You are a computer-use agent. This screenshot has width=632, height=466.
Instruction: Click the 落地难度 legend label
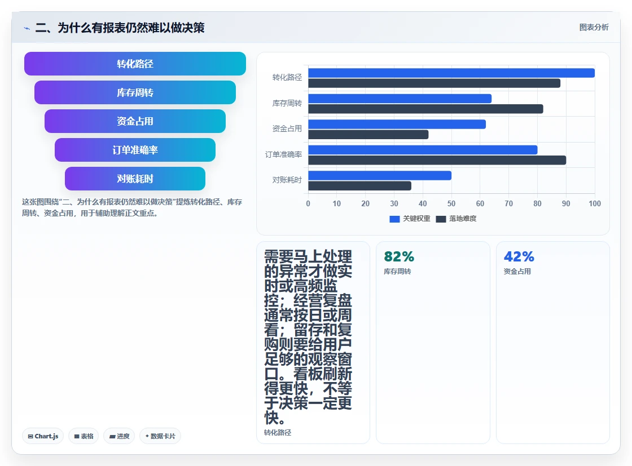(463, 219)
